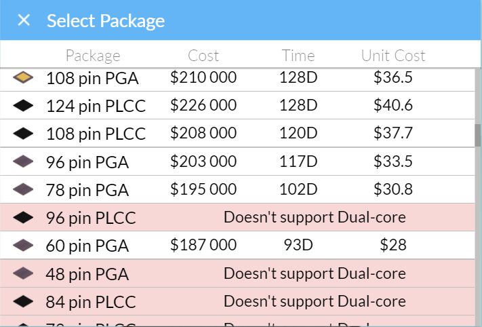Click the 78 pin PGA chip icon
The width and height of the screenshot is (482, 327).
pyautogui.click(x=23, y=189)
